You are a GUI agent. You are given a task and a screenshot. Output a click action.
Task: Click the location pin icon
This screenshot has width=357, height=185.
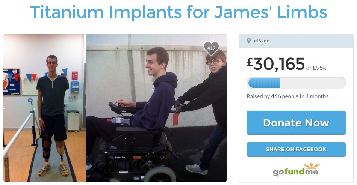click(x=249, y=41)
